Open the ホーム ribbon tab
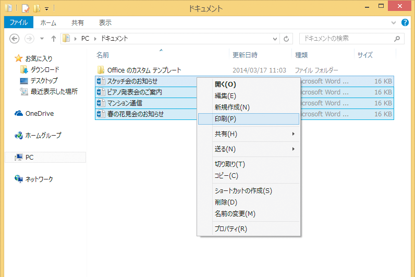The height and width of the screenshot is (277, 415). (48, 23)
